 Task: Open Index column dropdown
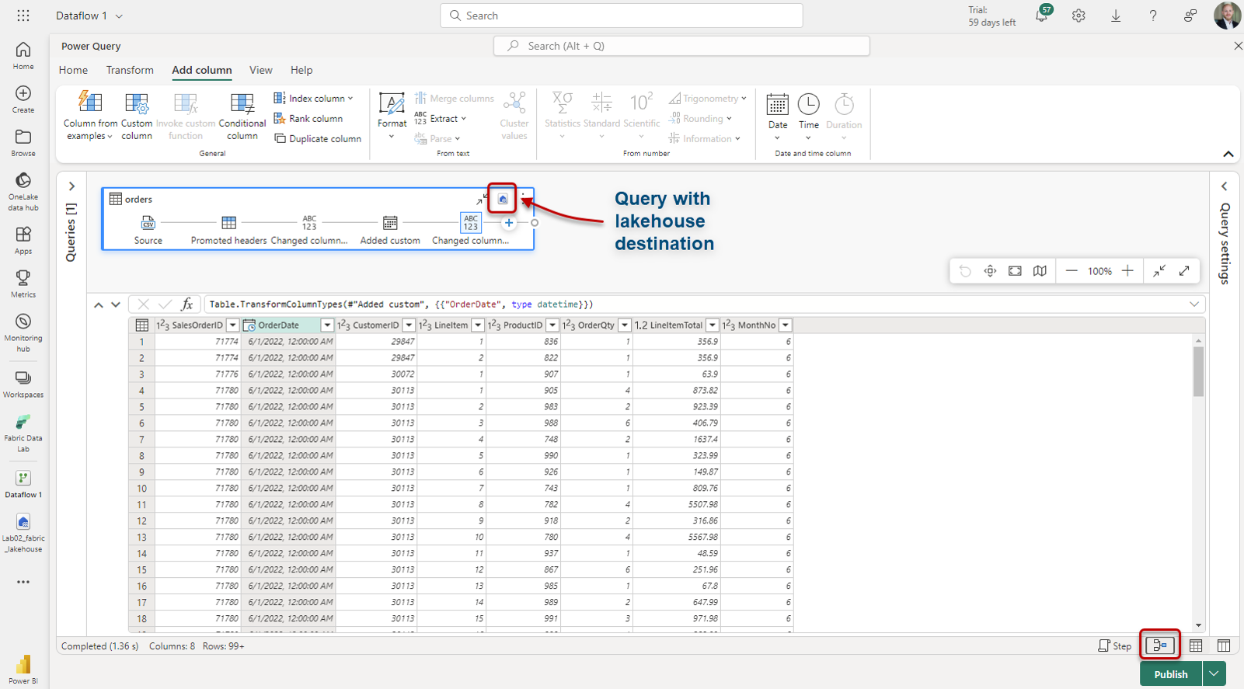pyautogui.click(x=313, y=99)
